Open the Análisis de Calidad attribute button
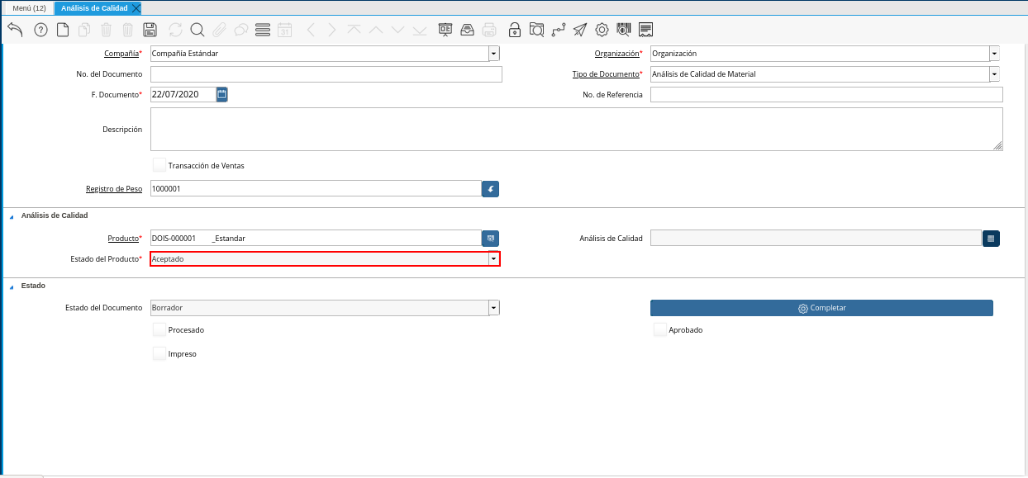The image size is (1028, 478). (x=992, y=238)
